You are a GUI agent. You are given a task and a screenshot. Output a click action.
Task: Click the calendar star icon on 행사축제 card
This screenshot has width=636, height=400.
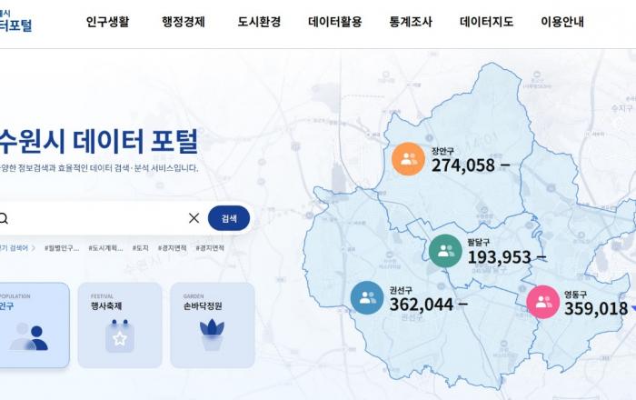click(x=120, y=336)
